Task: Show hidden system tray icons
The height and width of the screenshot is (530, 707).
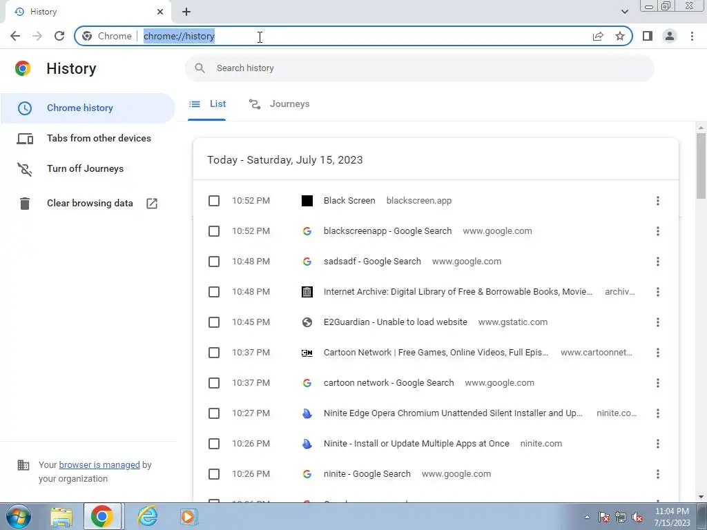Action: [x=587, y=518]
